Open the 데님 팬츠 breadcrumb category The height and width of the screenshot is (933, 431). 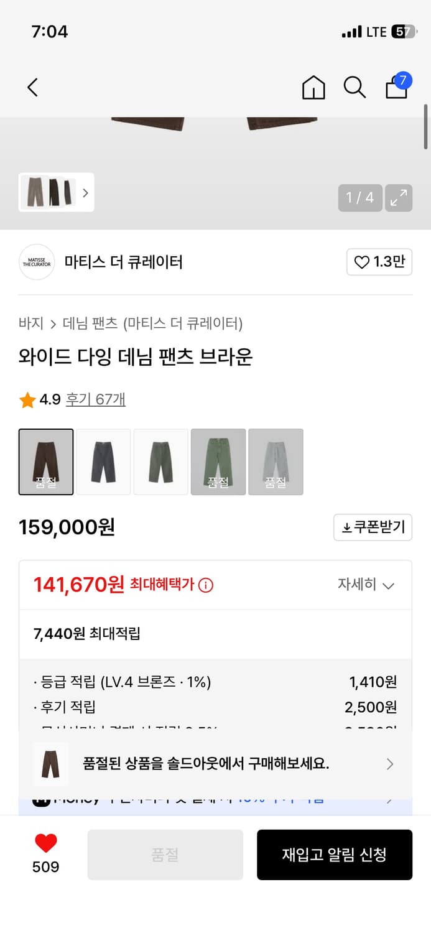coord(90,323)
